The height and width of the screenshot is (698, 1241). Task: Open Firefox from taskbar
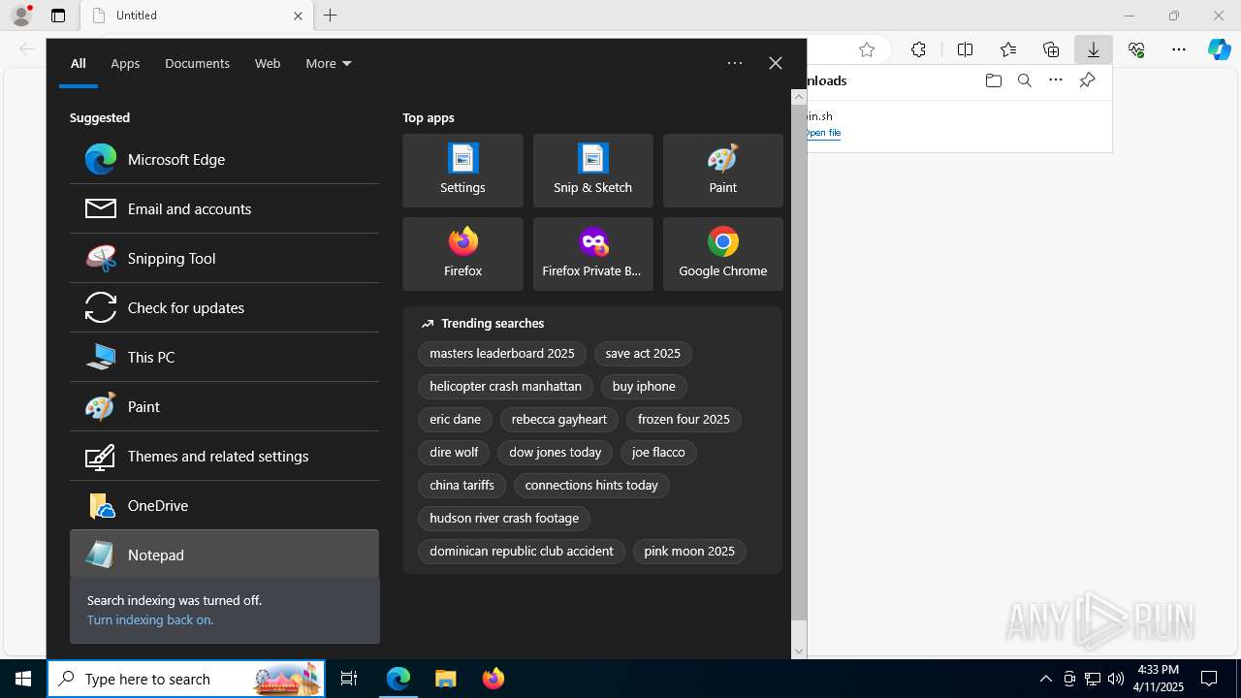[x=493, y=679]
